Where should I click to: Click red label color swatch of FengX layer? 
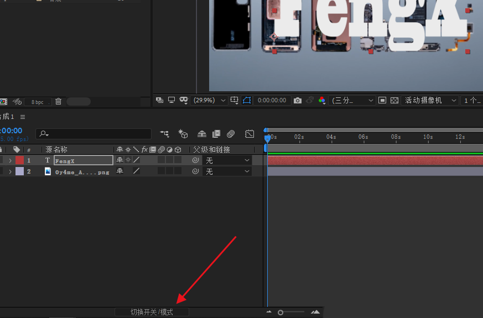19,160
